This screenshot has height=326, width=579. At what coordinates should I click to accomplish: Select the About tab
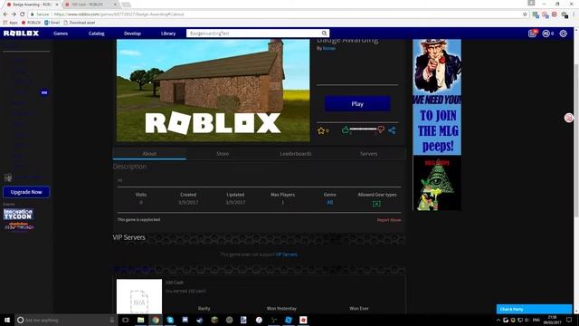click(x=149, y=154)
